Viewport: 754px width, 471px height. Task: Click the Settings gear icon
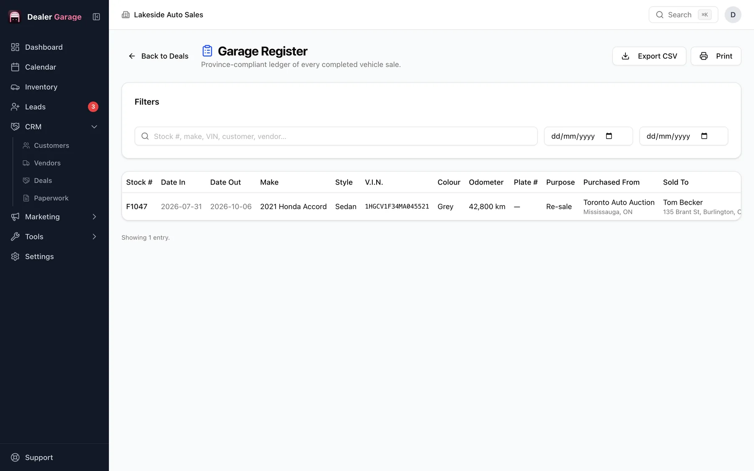[15, 257]
